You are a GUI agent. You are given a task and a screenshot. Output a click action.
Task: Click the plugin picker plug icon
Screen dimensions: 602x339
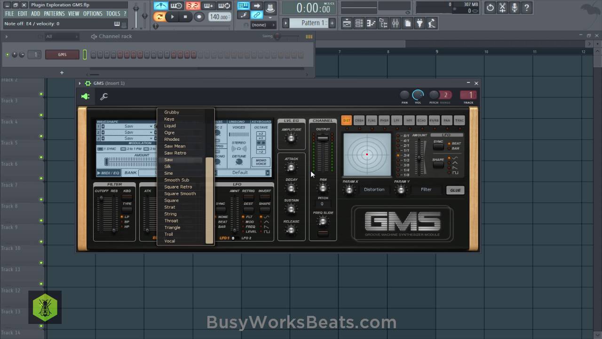tap(420, 23)
